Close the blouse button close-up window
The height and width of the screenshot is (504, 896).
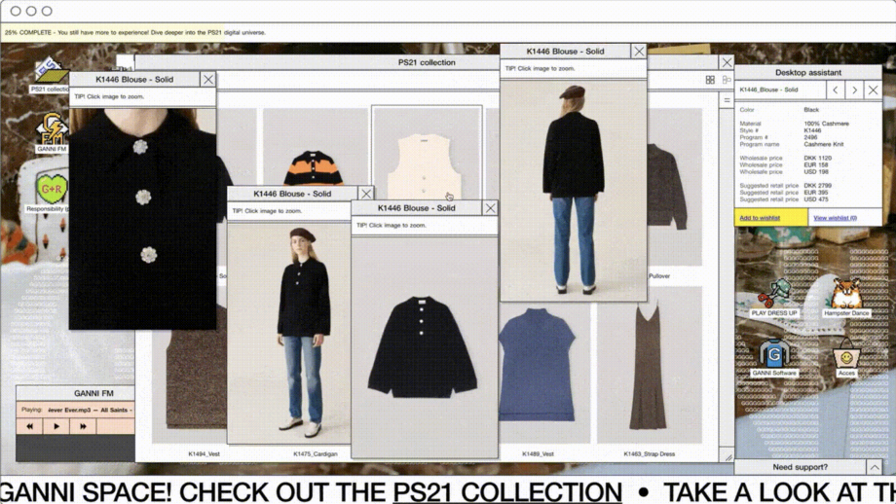click(x=208, y=80)
